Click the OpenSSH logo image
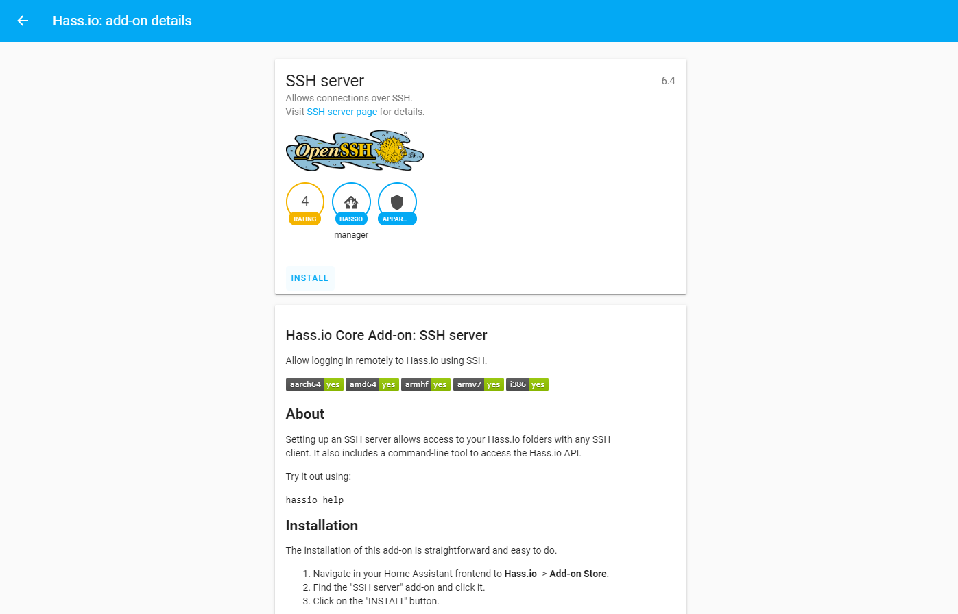958x614 pixels. click(x=355, y=151)
